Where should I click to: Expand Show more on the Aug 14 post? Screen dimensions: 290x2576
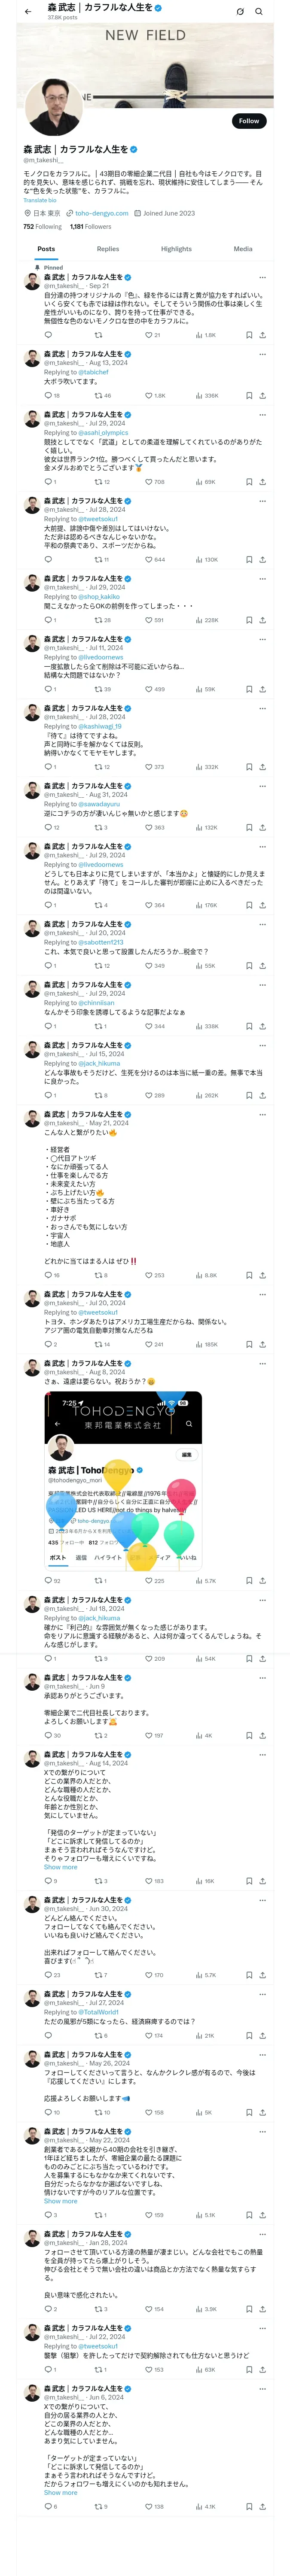point(60,1867)
